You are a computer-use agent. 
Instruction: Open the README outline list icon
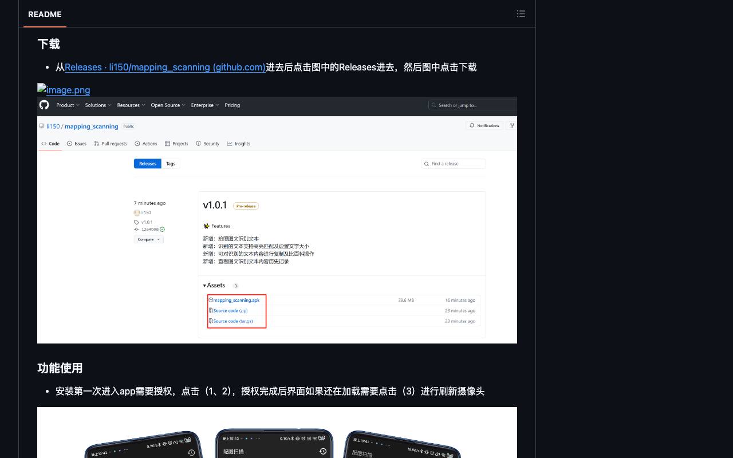521,14
